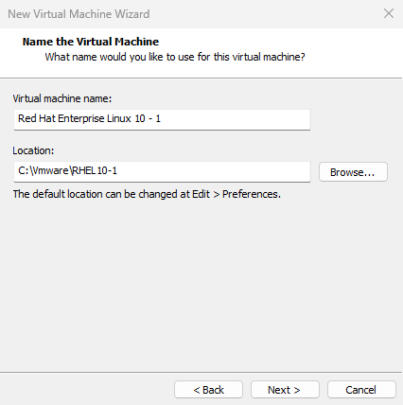
Task: Place cursor in "Red Hat Enterprise Linux" text
Action: click(x=75, y=118)
